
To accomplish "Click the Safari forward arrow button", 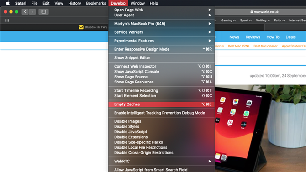I will coord(32,12).
